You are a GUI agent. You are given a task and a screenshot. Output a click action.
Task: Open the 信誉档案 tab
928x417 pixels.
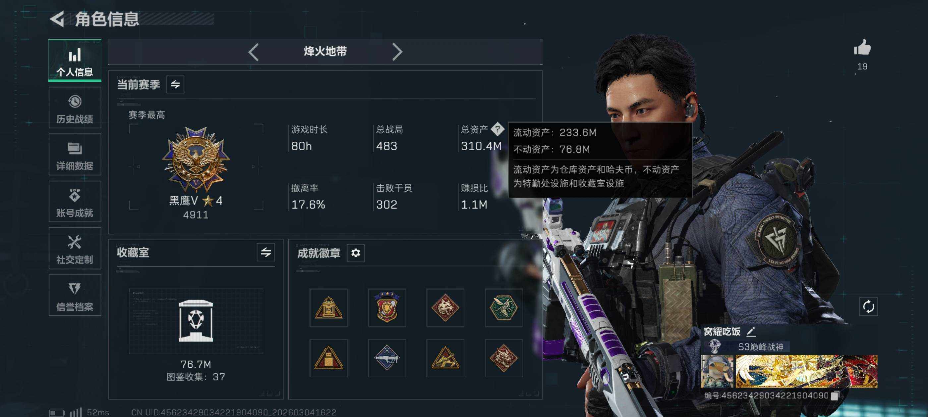click(75, 296)
